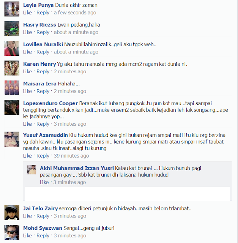Like Yusuf Azamuddin's comment
Viewport: 238px width, 243px height.
tap(27, 156)
